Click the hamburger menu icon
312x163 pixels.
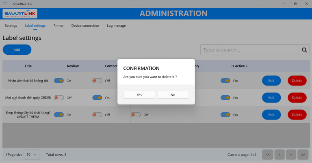[x=5, y=4]
